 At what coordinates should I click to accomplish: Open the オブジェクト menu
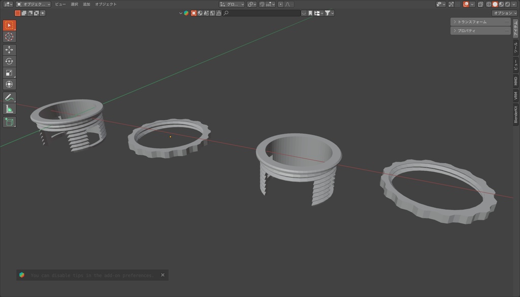pos(106,4)
